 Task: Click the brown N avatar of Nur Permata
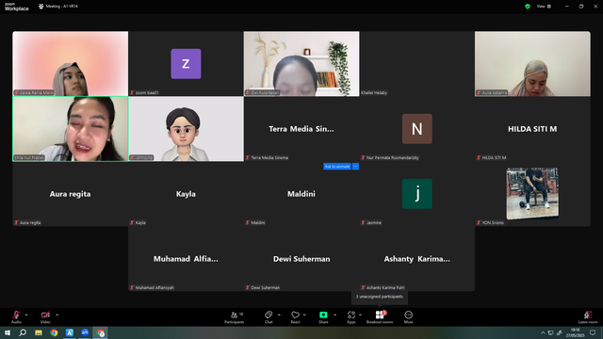point(416,129)
